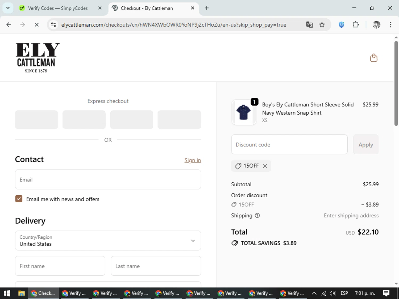The height and width of the screenshot is (299, 399).
Task: Switch ESP keyboard language indicator
Action: pyautogui.click(x=344, y=293)
